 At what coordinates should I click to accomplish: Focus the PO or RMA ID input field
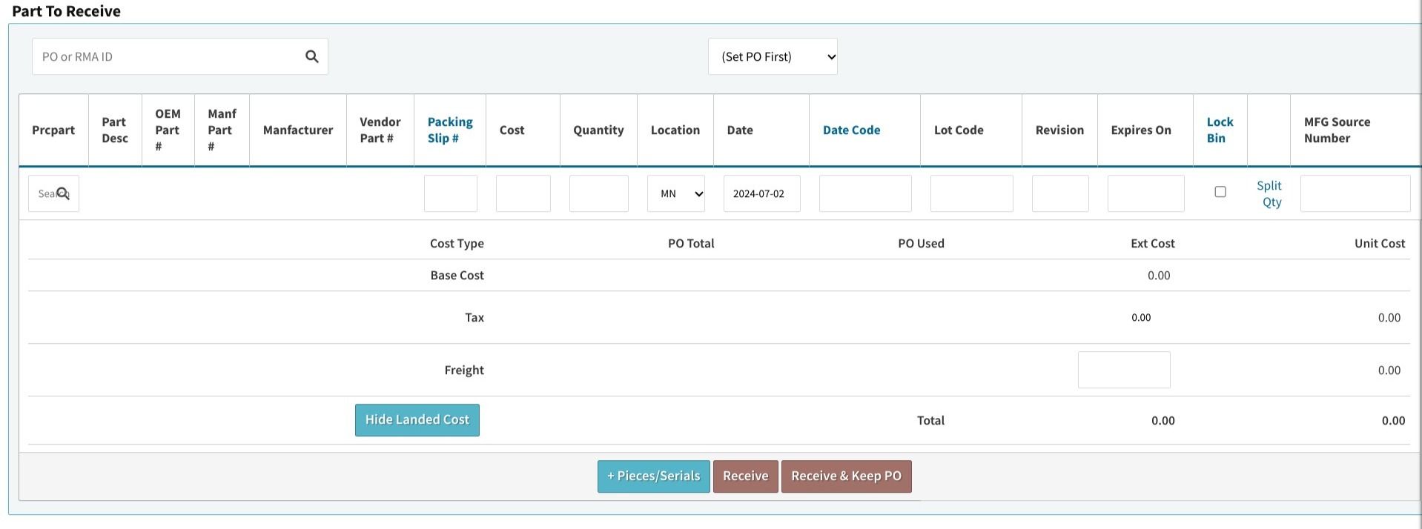click(x=167, y=57)
